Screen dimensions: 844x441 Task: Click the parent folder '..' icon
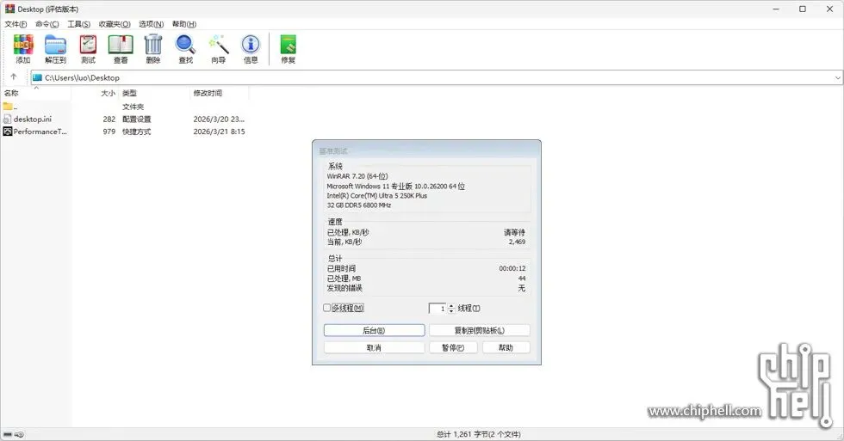click(x=7, y=107)
